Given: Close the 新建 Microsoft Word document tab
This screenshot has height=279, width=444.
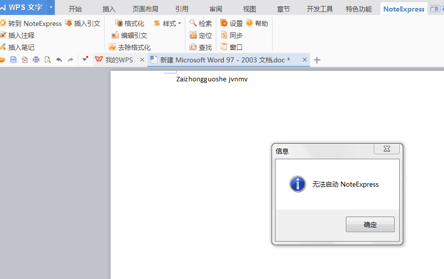Looking at the screenshot, I should [304, 60].
